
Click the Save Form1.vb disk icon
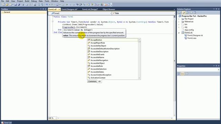point(16,4)
